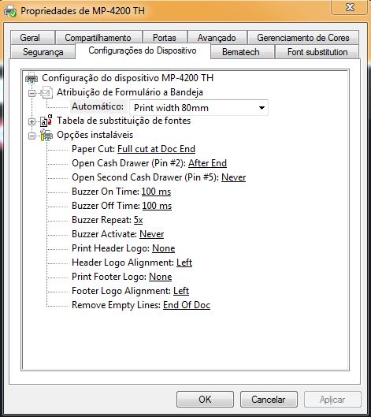
Task: Close the properties dialog window
Action: (x=350, y=7)
